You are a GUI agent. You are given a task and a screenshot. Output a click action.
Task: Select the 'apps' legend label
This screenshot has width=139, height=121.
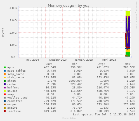pyautogui.click(x=11, y=67)
